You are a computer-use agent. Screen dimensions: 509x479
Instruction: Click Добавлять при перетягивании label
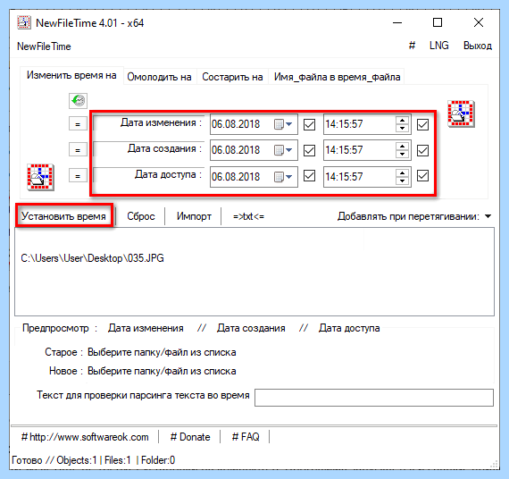click(x=408, y=216)
